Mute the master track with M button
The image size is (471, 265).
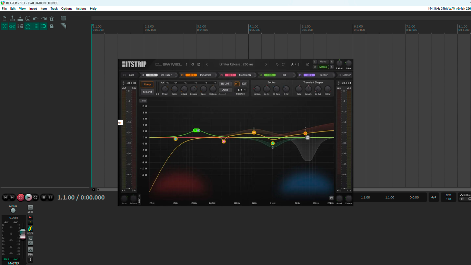coord(30,217)
